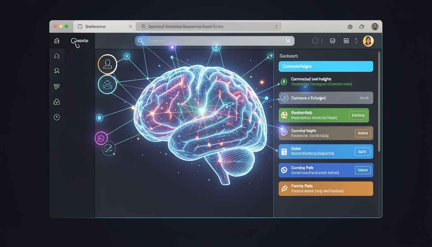This screenshot has height=247, width=432.
Task: Click the button on the blue Calnr card
Action: coord(362,152)
